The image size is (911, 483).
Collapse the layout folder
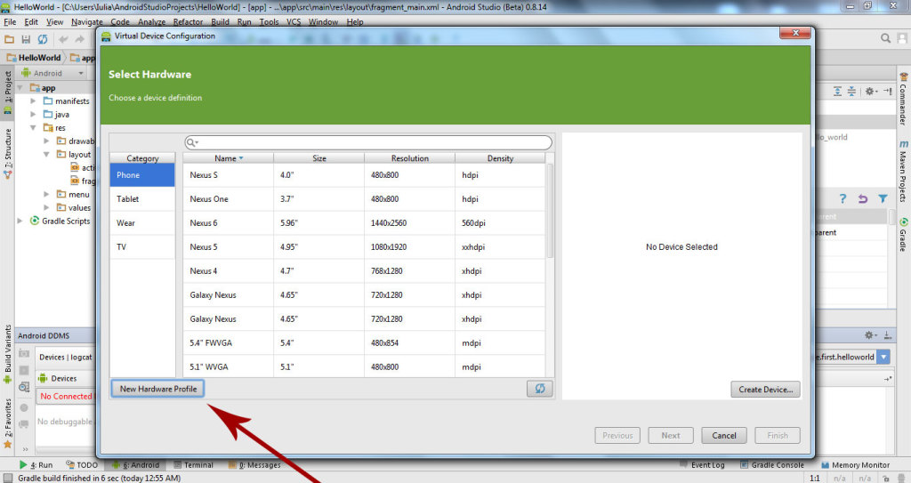click(x=46, y=155)
